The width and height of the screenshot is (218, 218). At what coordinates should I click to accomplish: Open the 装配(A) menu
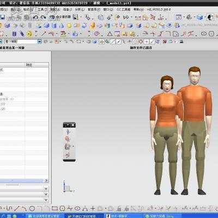55,9
